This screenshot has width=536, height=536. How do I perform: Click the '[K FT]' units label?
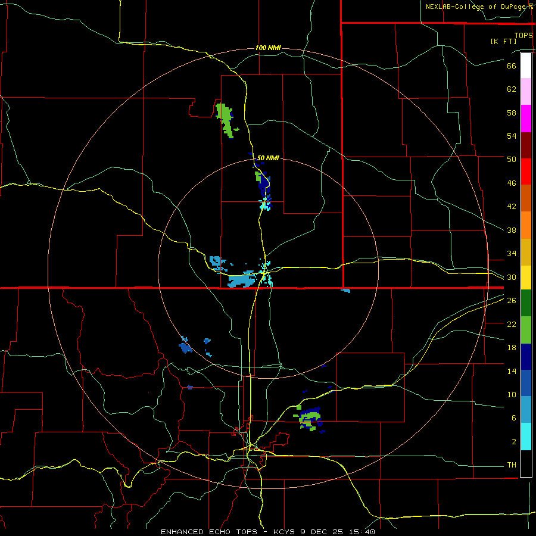(503, 41)
